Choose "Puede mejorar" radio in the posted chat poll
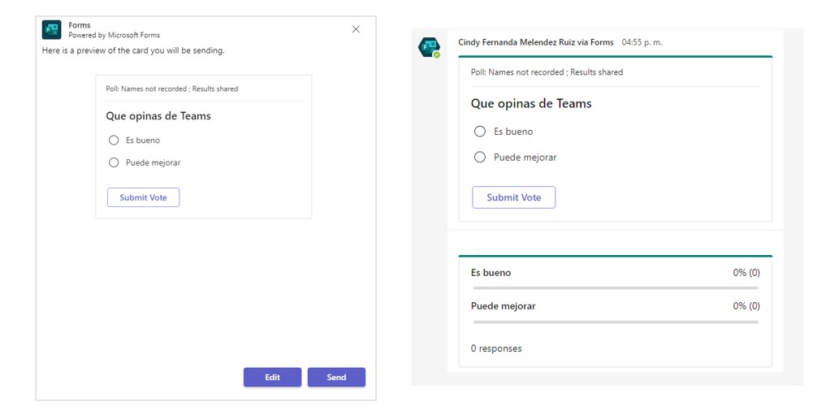The width and height of the screenshot is (826, 419). [480, 158]
